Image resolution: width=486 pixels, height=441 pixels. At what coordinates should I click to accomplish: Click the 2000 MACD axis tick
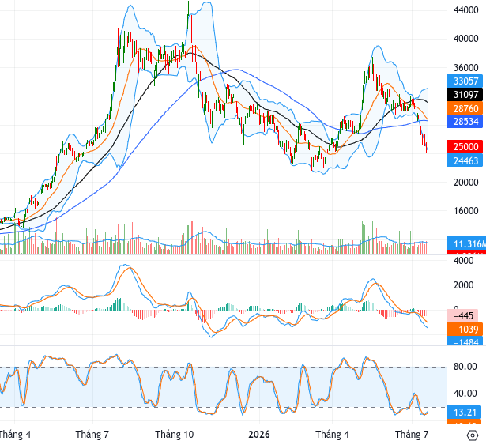pos(463,285)
